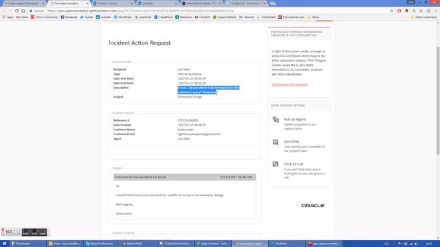The image size is (440, 247).
Task: Click the Incident Action Request heading
Action: click(140, 43)
